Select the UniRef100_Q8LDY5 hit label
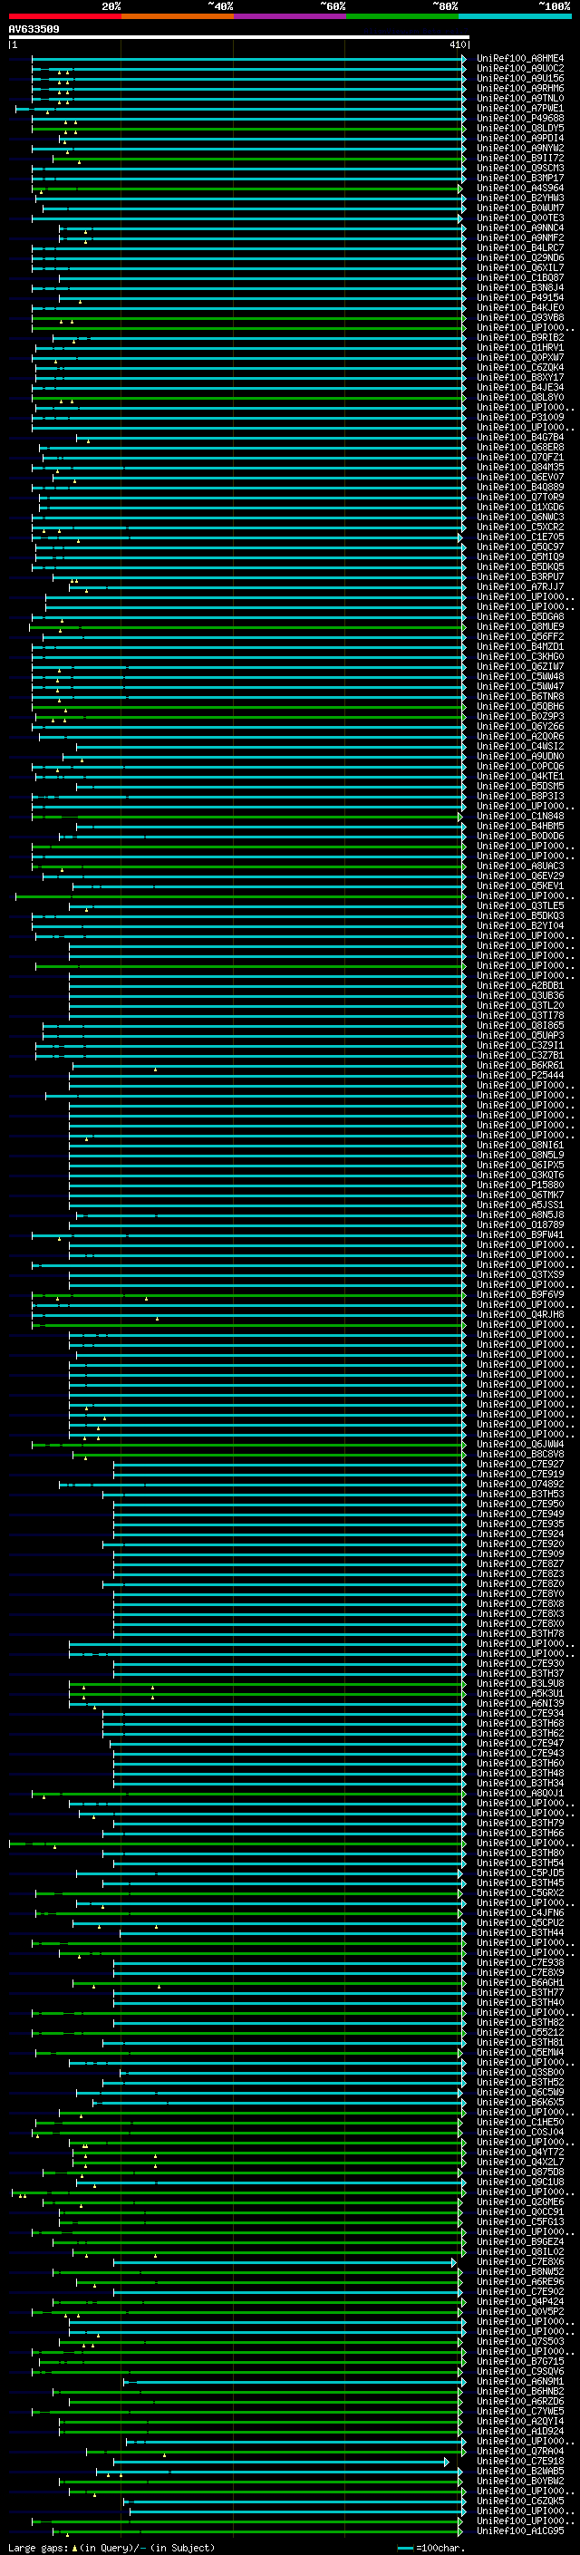The image size is (580, 2555). [519, 128]
